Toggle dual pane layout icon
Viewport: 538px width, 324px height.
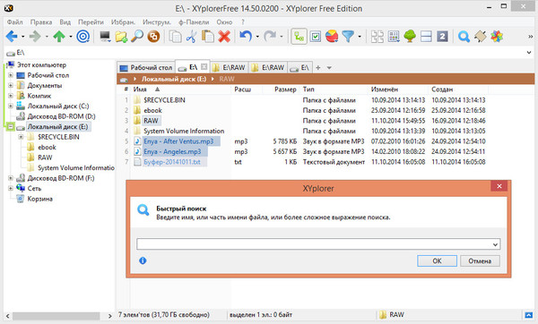click(x=426, y=36)
